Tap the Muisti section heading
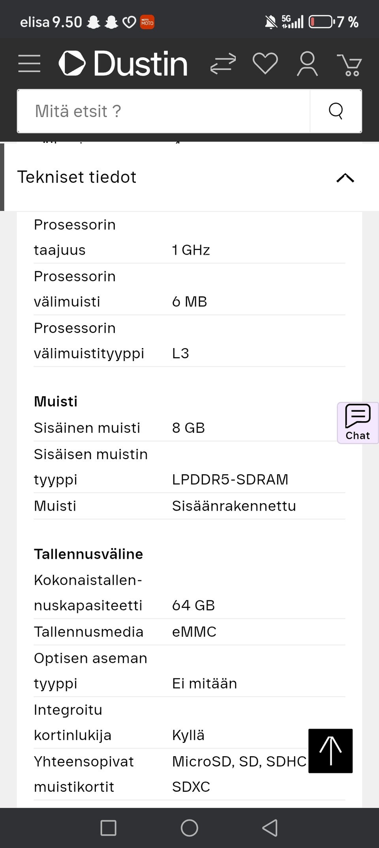 click(x=56, y=401)
